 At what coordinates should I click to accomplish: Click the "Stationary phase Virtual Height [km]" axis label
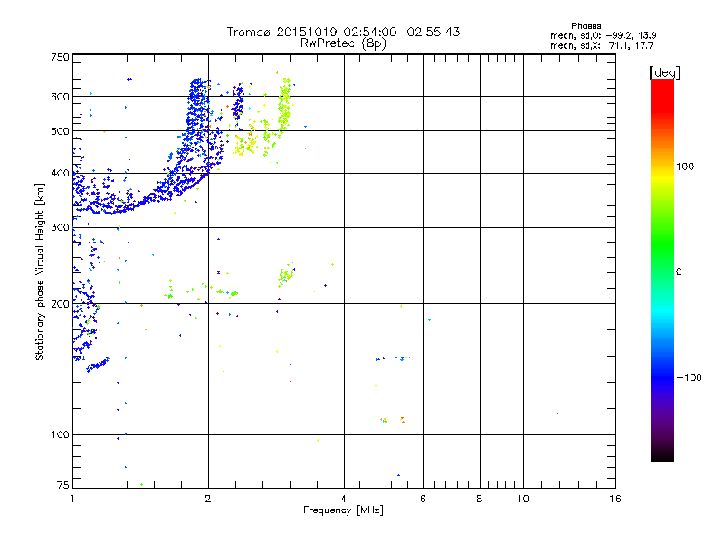pos(40,271)
